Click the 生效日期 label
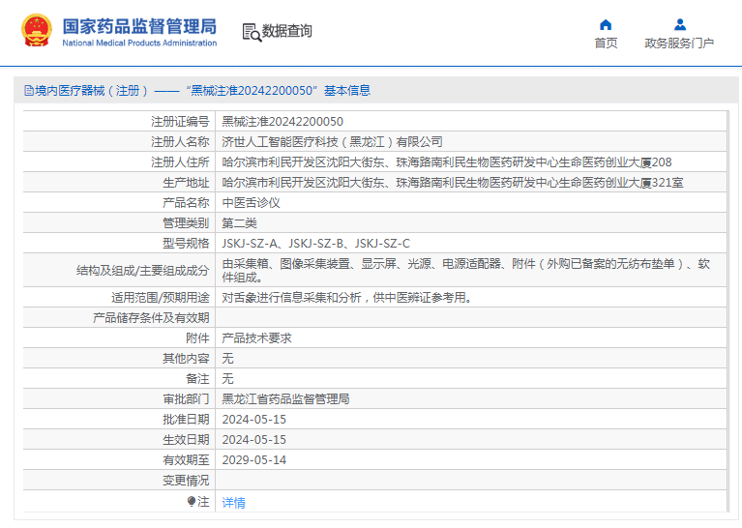The height and width of the screenshot is (528, 742). [186, 440]
